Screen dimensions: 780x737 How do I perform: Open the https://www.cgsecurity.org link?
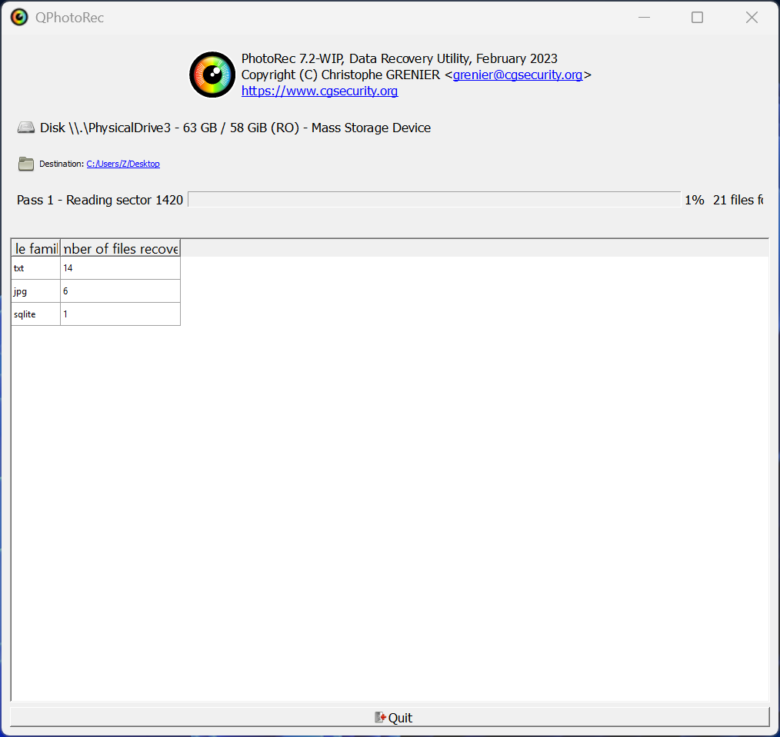(x=319, y=91)
